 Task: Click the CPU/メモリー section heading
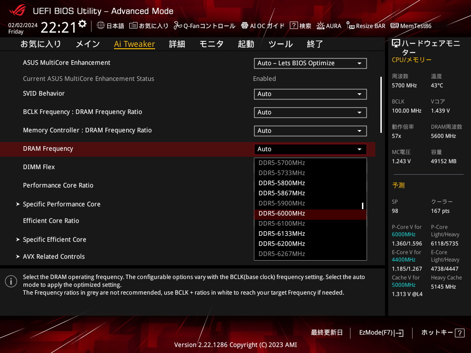click(x=412, y=60)
